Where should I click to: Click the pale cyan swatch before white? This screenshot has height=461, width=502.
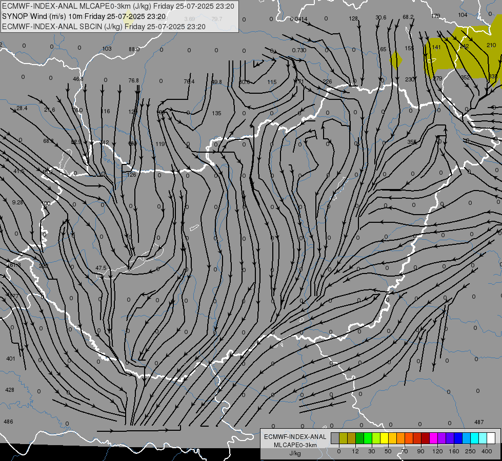point(483,438)
